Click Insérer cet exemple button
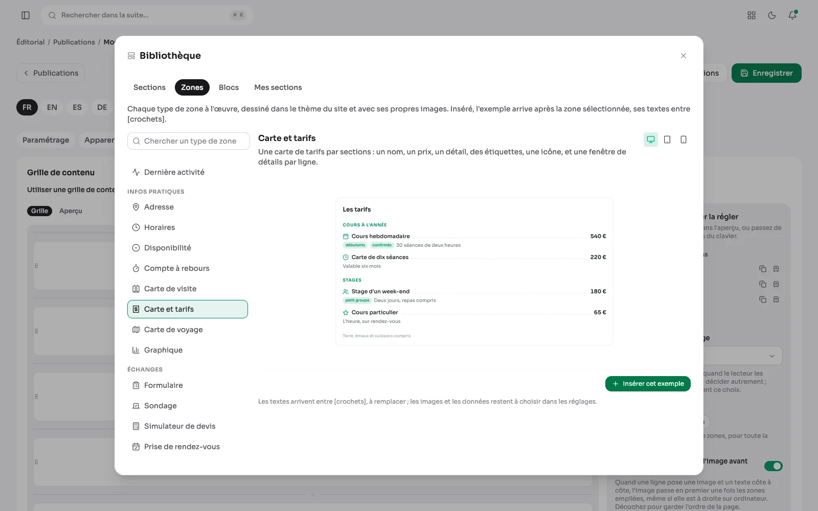Viewport: 818px width, 511px height. pos(648,384)
